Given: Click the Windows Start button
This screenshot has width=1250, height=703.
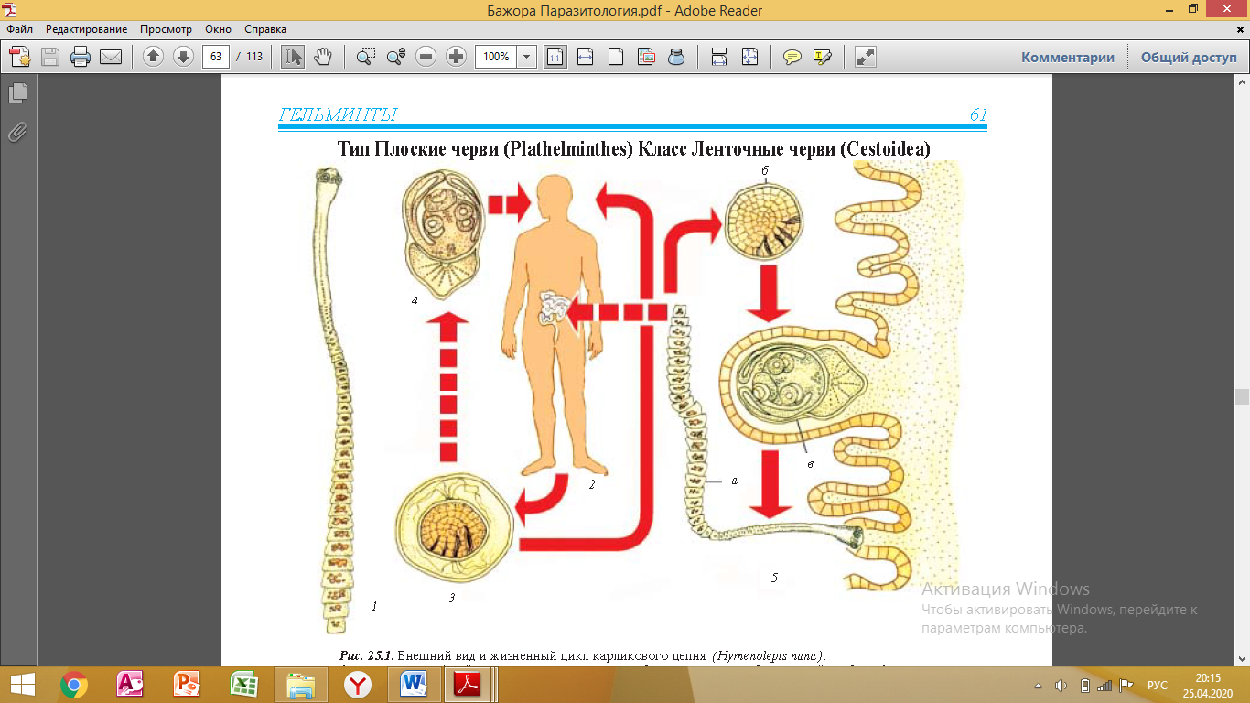Looking at the screenshot, I should click(x=21, y=685).
